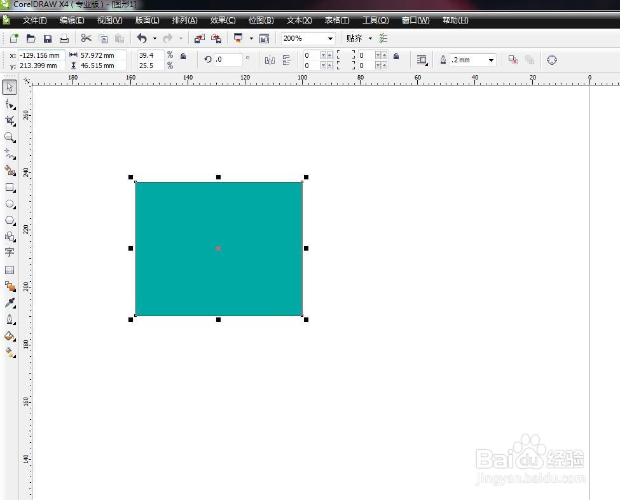Save the document with the floppy icon
The width and height of the screenshot is (620, 500).
tap(48, 38)
